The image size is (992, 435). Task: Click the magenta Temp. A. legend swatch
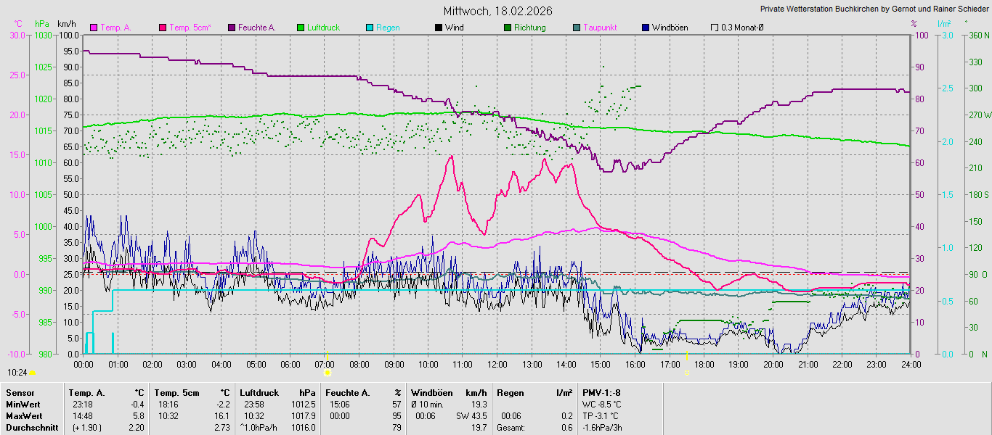click(94, 28)
